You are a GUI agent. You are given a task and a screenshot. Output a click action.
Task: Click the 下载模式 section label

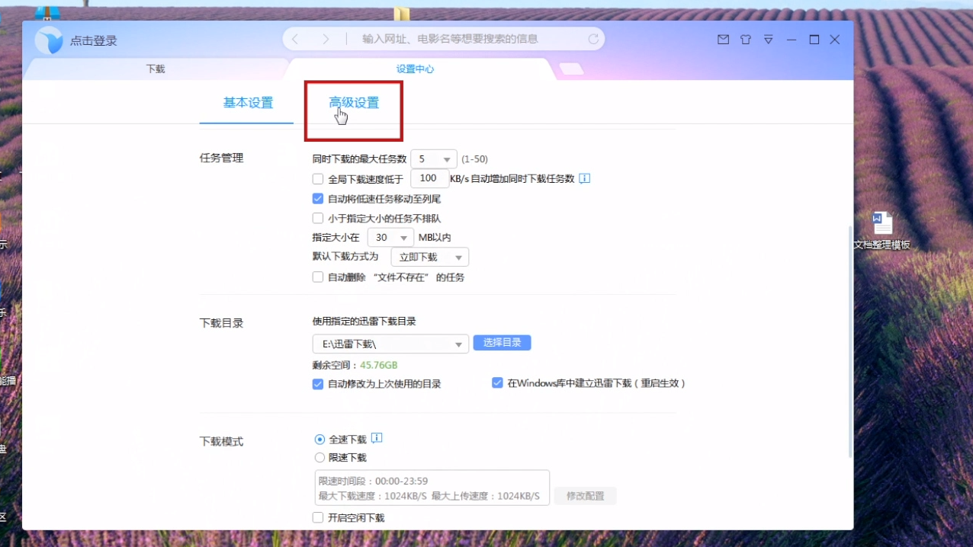coord(221,442)
